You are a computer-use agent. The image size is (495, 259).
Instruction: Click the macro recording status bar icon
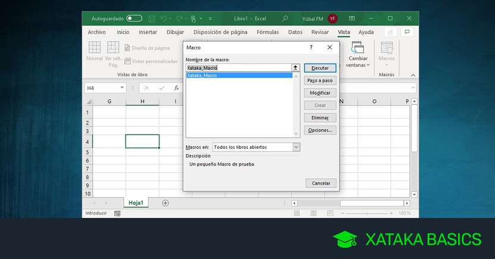click(117, 213)
